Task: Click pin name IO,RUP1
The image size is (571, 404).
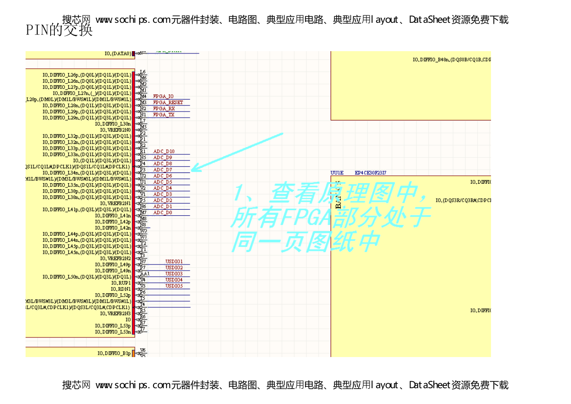Action: [121, 283]
